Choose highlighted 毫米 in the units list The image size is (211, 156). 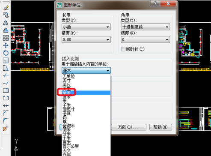pyautogui.click(x=86, y=93)
